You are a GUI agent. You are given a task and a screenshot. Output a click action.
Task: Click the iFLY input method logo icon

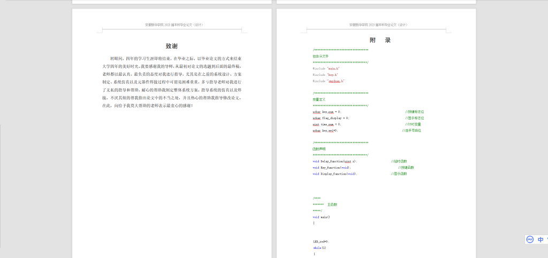(530, 239)
